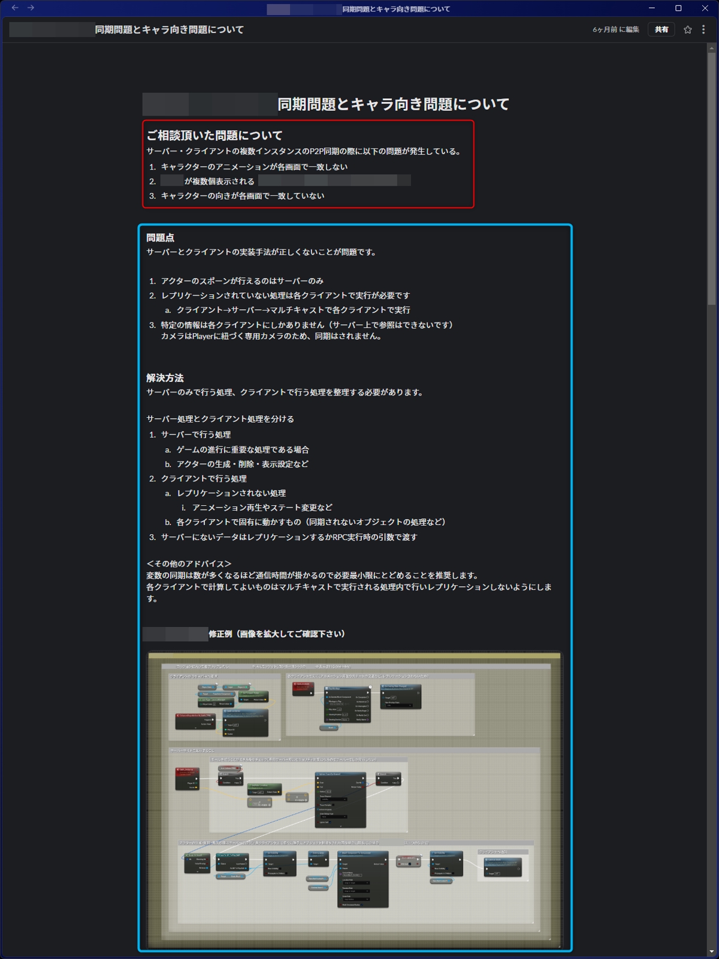Image resolution: width=719 pixels, height=959 pixels.
Task: Click sub-item レプリケーションされない処理
Action: tap(231, 493)
